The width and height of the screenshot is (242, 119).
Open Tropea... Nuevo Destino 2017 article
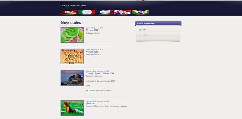pyautogui.click(x=100, y=74)
